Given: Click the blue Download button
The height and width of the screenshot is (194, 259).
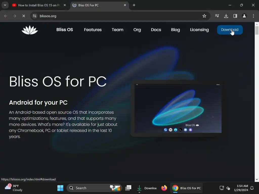Looking at the screenshot, I should pos(230,30).
